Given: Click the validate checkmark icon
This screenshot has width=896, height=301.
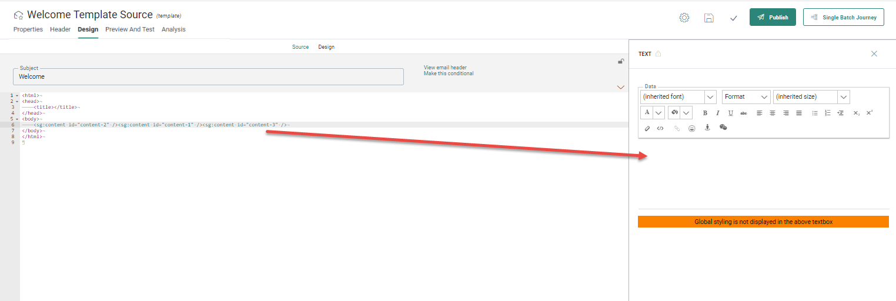Looking at the screenshot, I should (x=733, y=18).
